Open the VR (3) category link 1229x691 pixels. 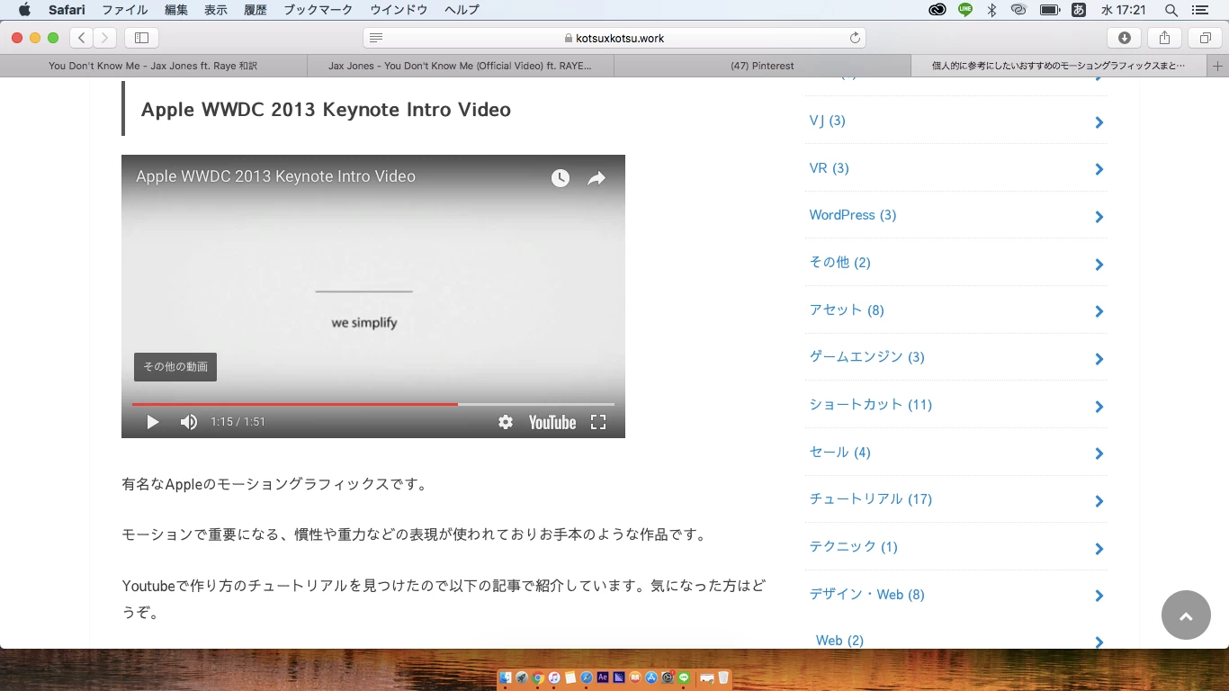click(830, 168)
